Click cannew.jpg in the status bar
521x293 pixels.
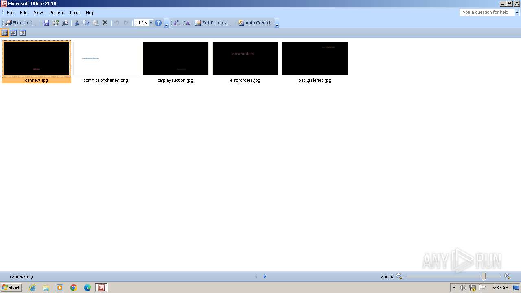coord(21,276)
